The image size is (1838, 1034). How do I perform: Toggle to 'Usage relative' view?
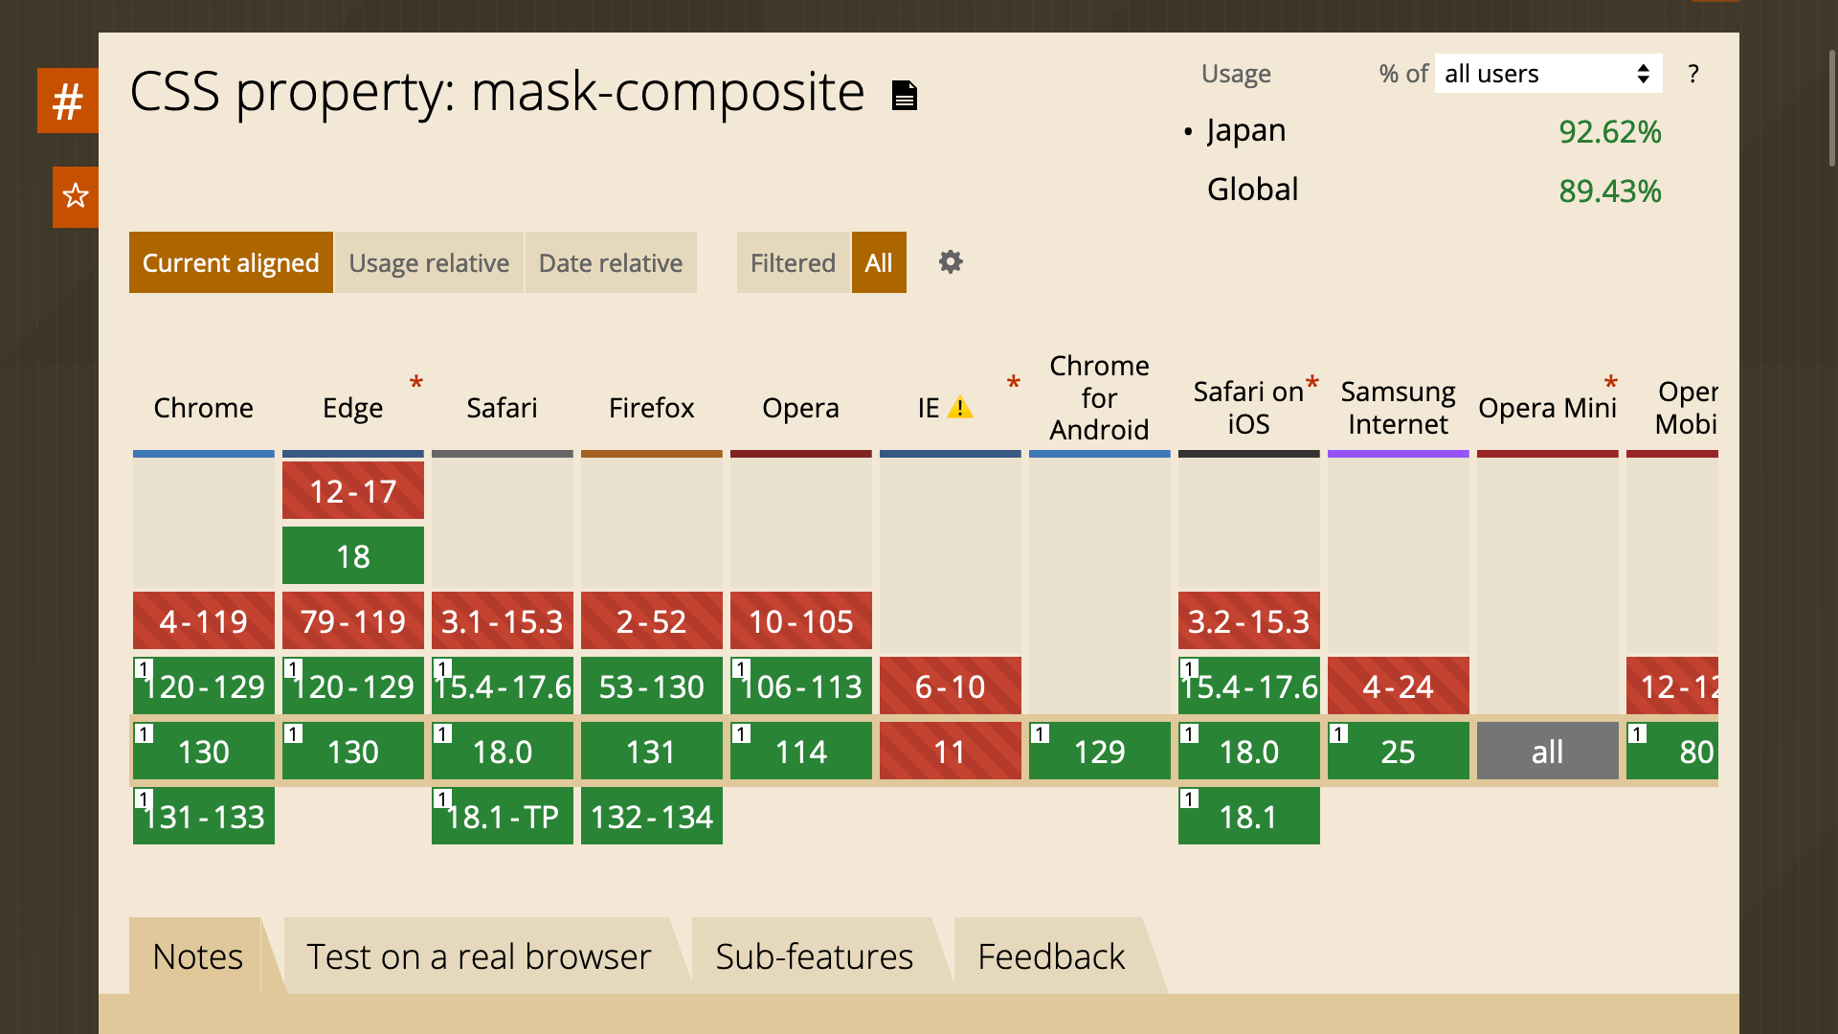click(x=428, y=261)
